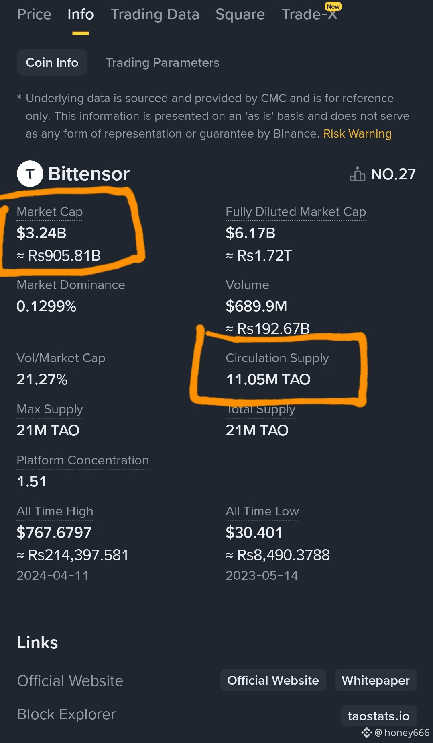Open the Trade-X tab
This screenshot has width=433, height=743.
309,14
